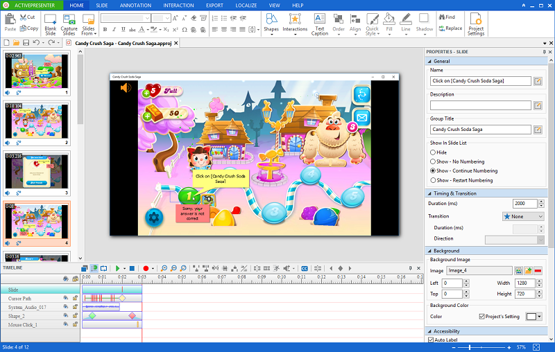Image resolution: width=555 pixels, height=352 pixels.
Task: Select Show - No Numbering option
Action: click(x=432, y=161)
